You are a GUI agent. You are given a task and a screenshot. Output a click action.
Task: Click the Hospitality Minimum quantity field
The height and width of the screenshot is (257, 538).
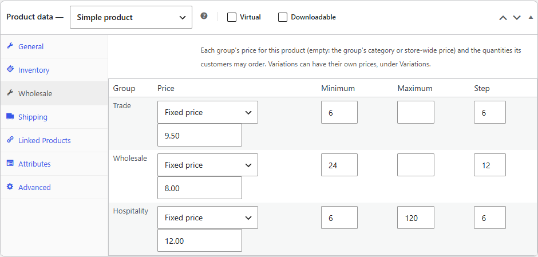(339, 218)
